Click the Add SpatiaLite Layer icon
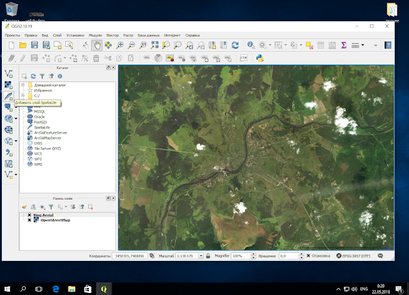 [9, 96]
